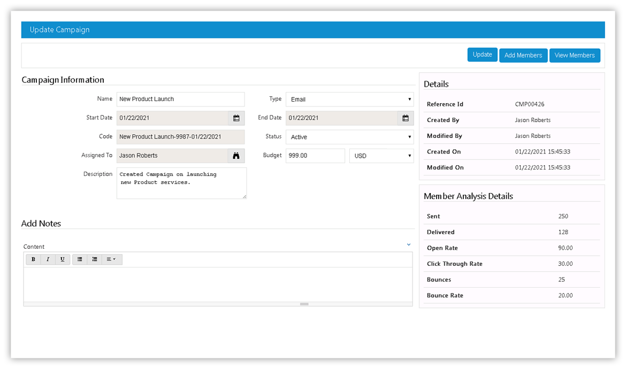Expand the Status dropdown showing Active
This screenshot has width=626, height=369.
click(349, 137)
